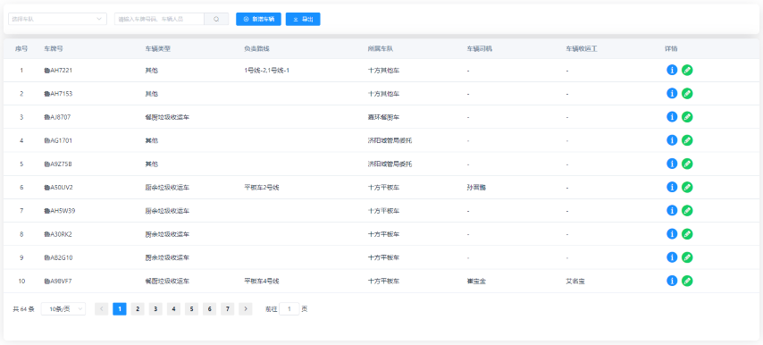Edit vehicle 鲁A98VF7 via green pencil
763x345 pixels.
point(687,281)
